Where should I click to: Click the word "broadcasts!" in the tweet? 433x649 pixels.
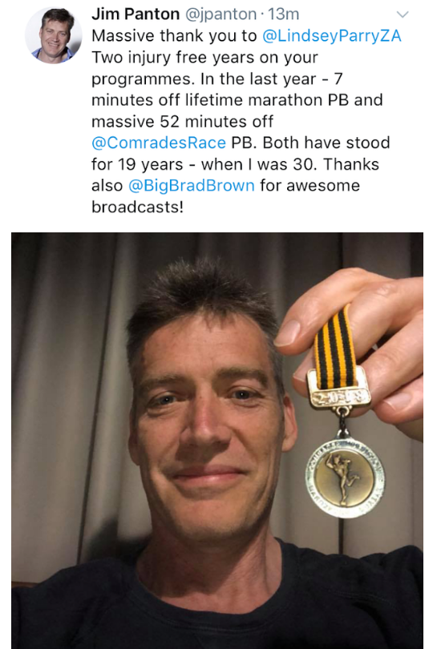pos(137,207)
